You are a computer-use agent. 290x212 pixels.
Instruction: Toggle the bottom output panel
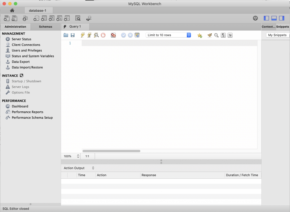(x=274, y=18)
